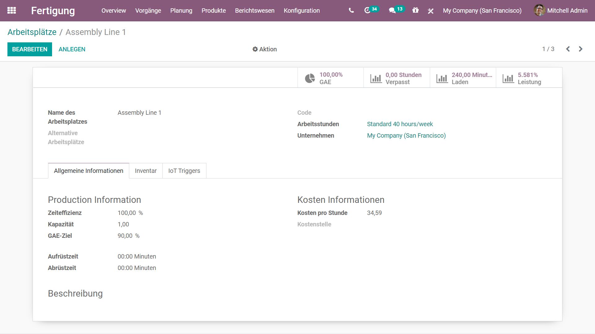Open the Laden bar chart stat
595x334 pixels.
click(x=463, y=78)
